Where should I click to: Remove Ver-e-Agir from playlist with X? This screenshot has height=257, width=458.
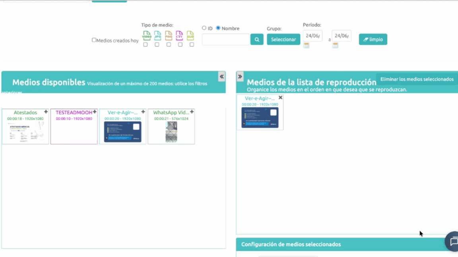pos(280,98)
